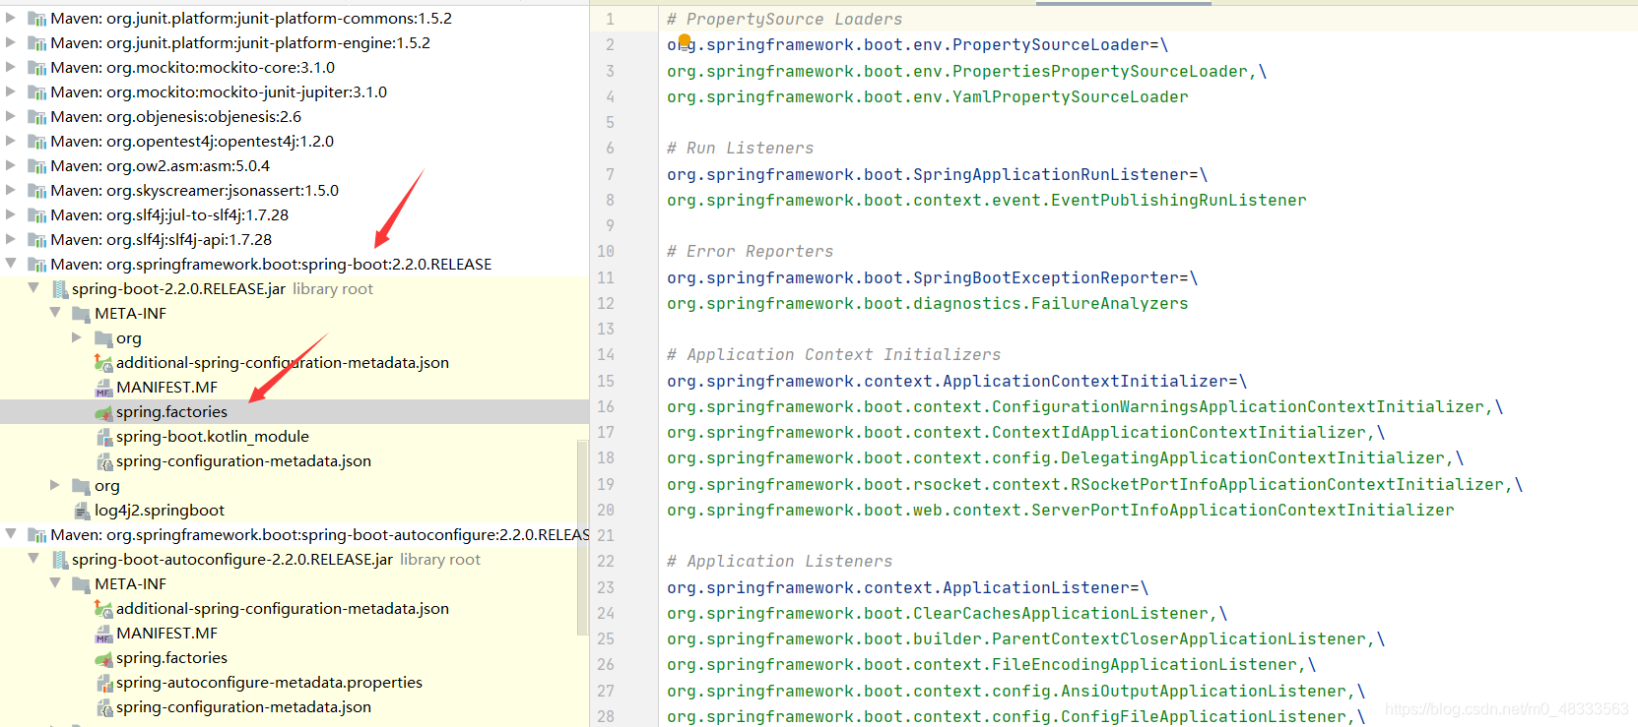Click the MANIFEST.MF file icon in spring-boot jar

coord(103,388)
